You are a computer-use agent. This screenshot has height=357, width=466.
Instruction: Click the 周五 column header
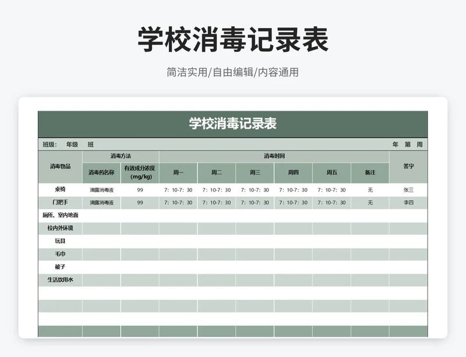click(331, 173)
